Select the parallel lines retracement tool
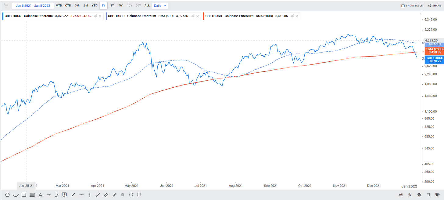This screenshot has width=444, height=200. [32, 195]
